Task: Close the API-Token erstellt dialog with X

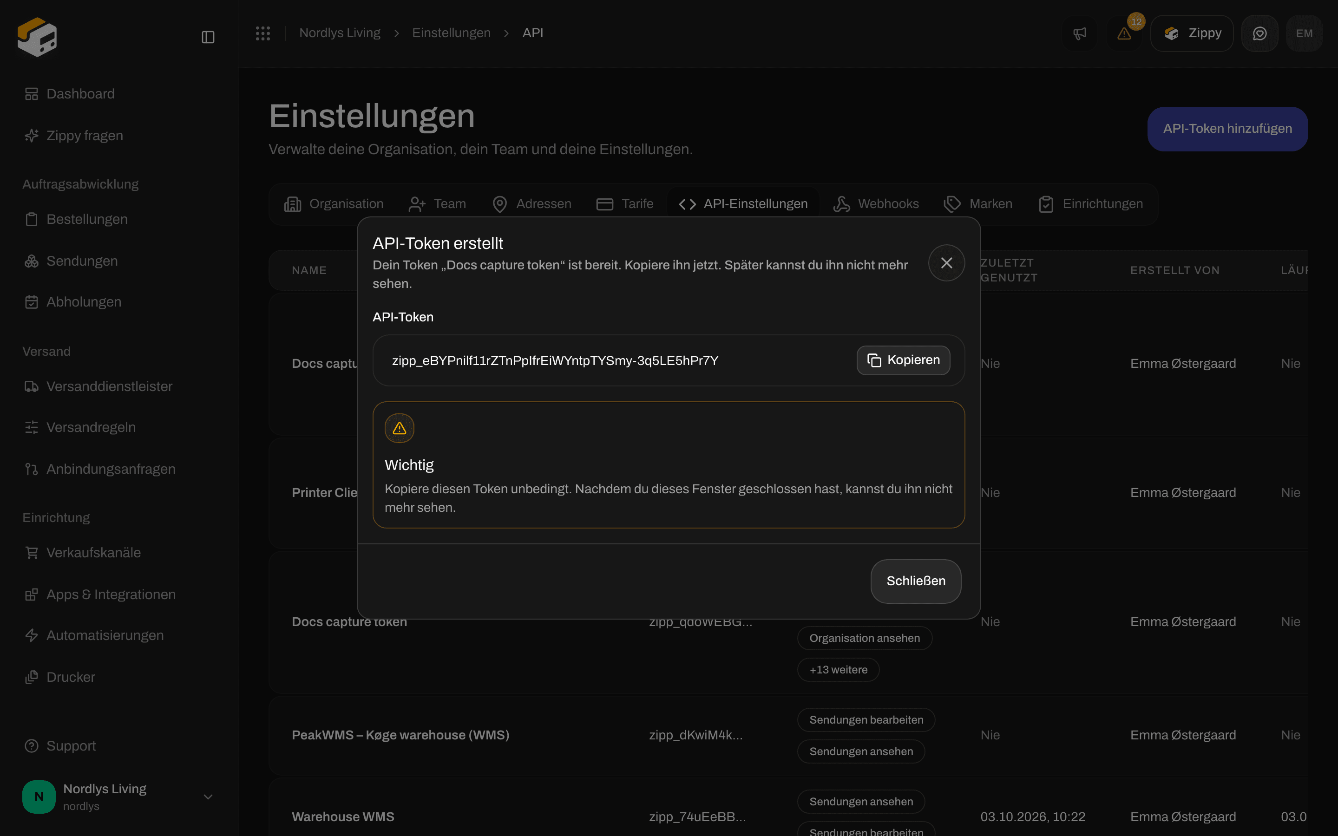Action: point(946,262)
